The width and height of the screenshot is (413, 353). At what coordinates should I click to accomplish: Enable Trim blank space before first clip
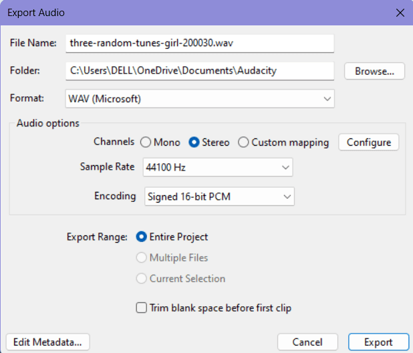(x=142, y=308)
